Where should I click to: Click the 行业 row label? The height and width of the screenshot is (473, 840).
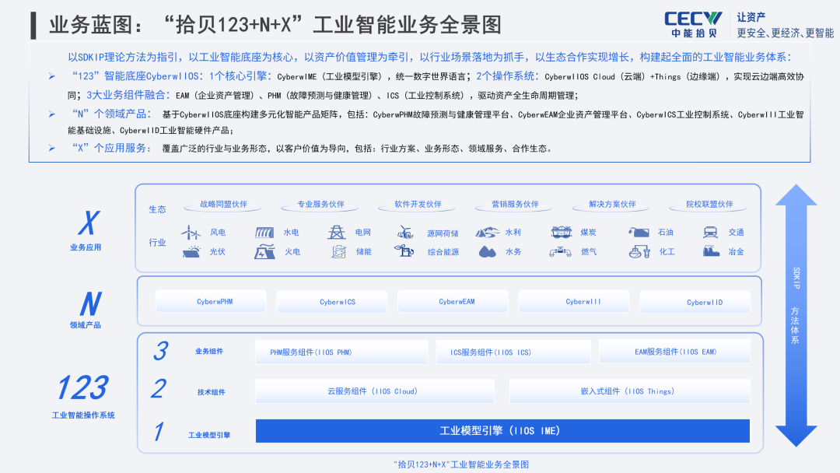157,243
